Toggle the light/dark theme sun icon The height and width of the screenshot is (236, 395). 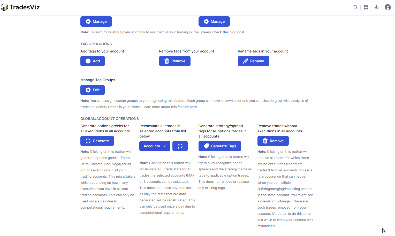(376, 7)
